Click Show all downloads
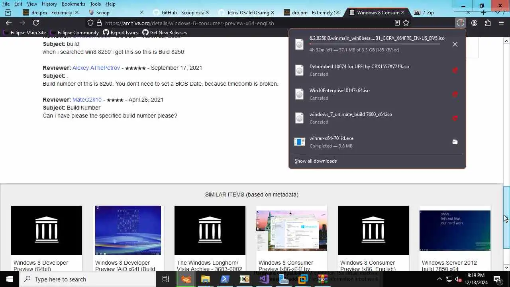 coord(316,161)
